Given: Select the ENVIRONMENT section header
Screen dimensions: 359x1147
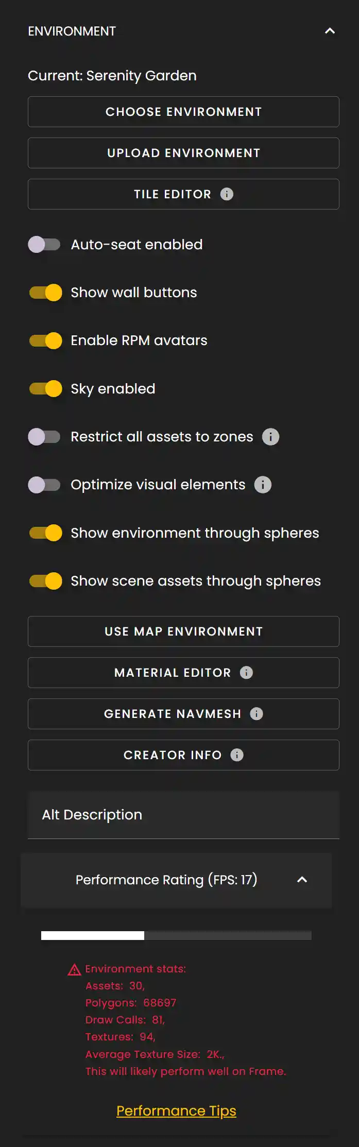Looking at the screenshot, I should coord(72,31).
